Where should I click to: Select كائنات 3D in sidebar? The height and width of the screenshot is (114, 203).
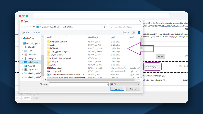point(31,66)
